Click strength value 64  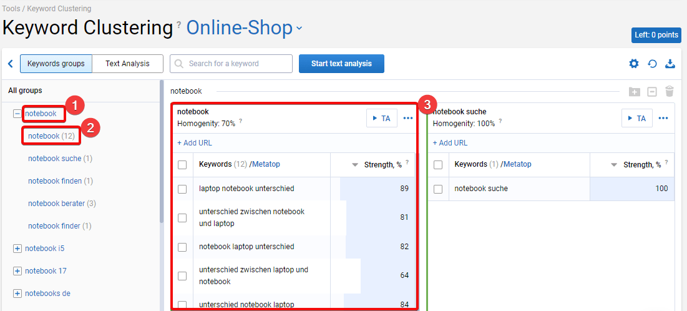[404, 275]
